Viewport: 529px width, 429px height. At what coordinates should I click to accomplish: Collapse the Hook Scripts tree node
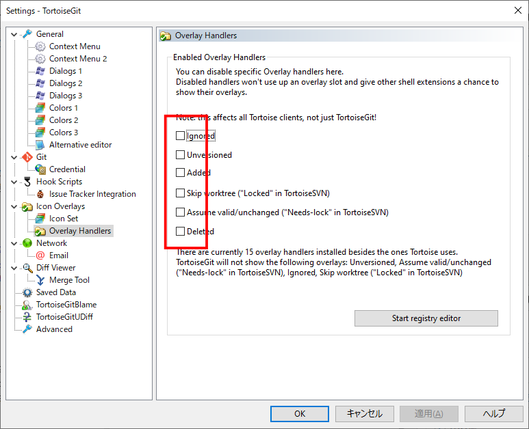pos(14,182)
